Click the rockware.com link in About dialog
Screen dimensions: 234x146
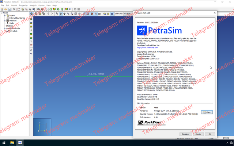(x=147, y=47)
